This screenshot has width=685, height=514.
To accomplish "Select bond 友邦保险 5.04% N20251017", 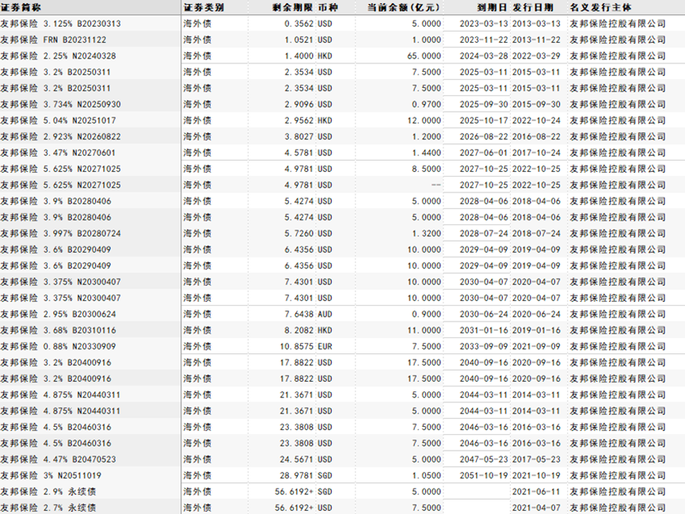I will 58,120.
